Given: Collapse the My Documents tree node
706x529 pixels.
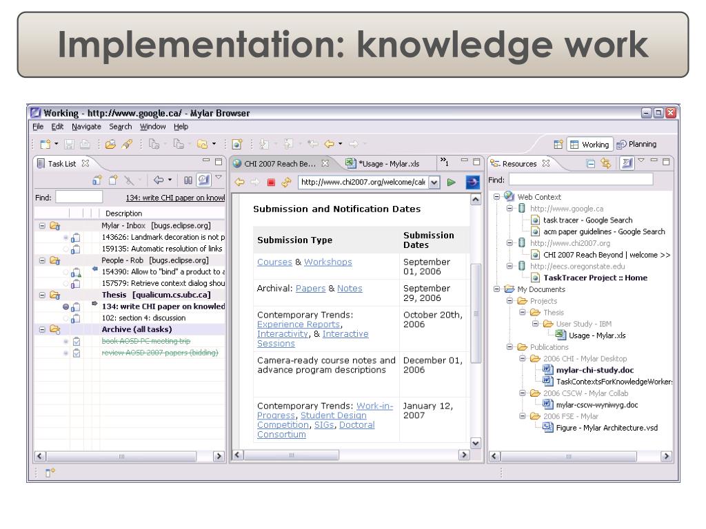Looking at the screenshot, I should point(496,289).
